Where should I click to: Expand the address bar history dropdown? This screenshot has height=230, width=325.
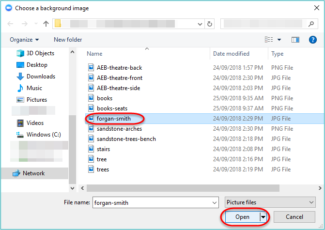tap(200, 24)
